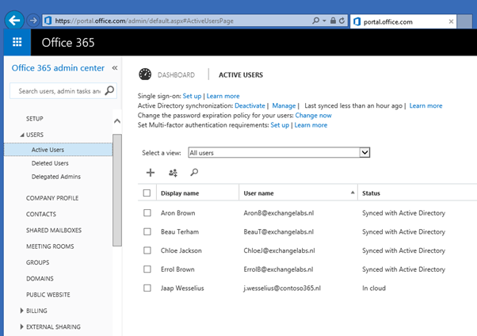This screenshot has width=477, height=336.
Task: Open the Office 365 app launcher grid
Action: pyautogui.click(x=17, y=42)
